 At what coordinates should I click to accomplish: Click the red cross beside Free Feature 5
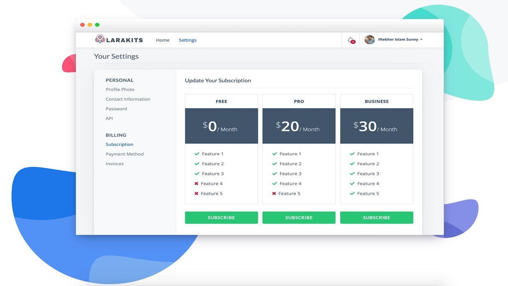196,193
